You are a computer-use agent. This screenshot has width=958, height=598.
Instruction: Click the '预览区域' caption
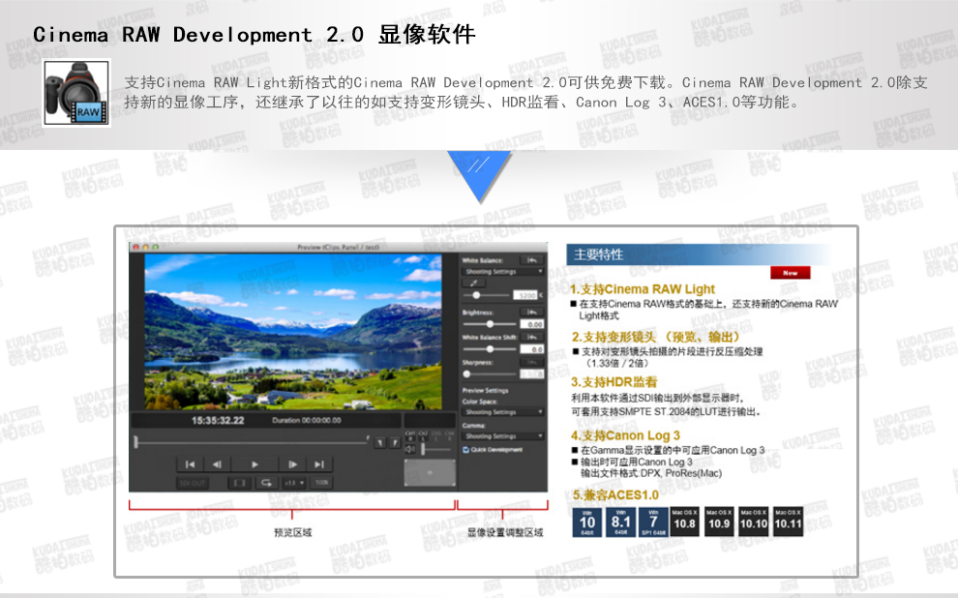point(292,532)
